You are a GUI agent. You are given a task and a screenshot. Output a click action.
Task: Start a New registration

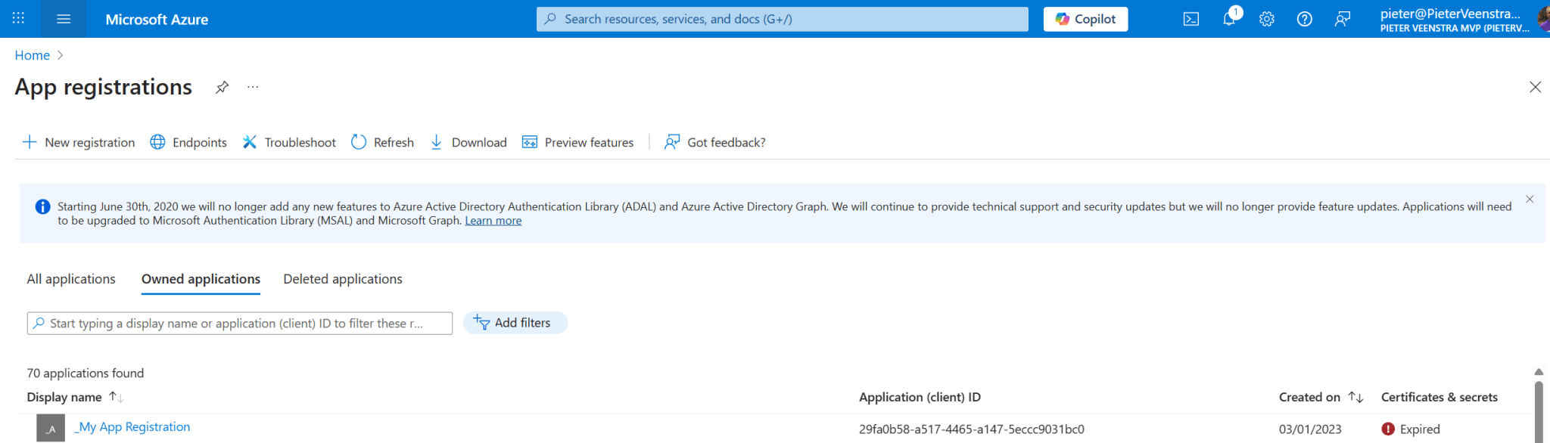coord(79,142)
